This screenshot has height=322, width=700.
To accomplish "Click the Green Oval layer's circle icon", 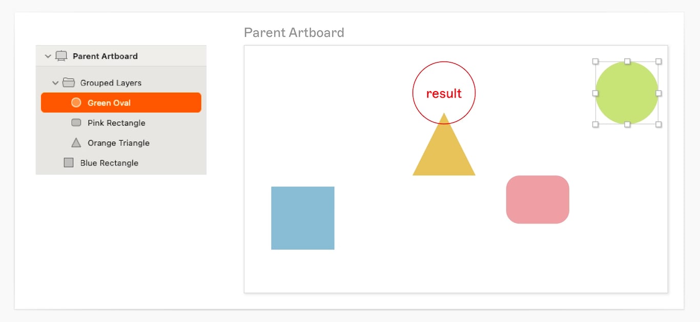I will pyautogui.click(x=76, y=102).
